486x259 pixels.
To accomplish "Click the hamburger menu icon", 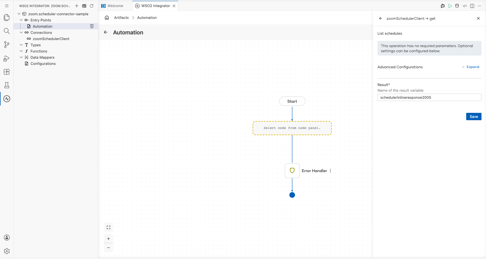I will tap(7, 6).
